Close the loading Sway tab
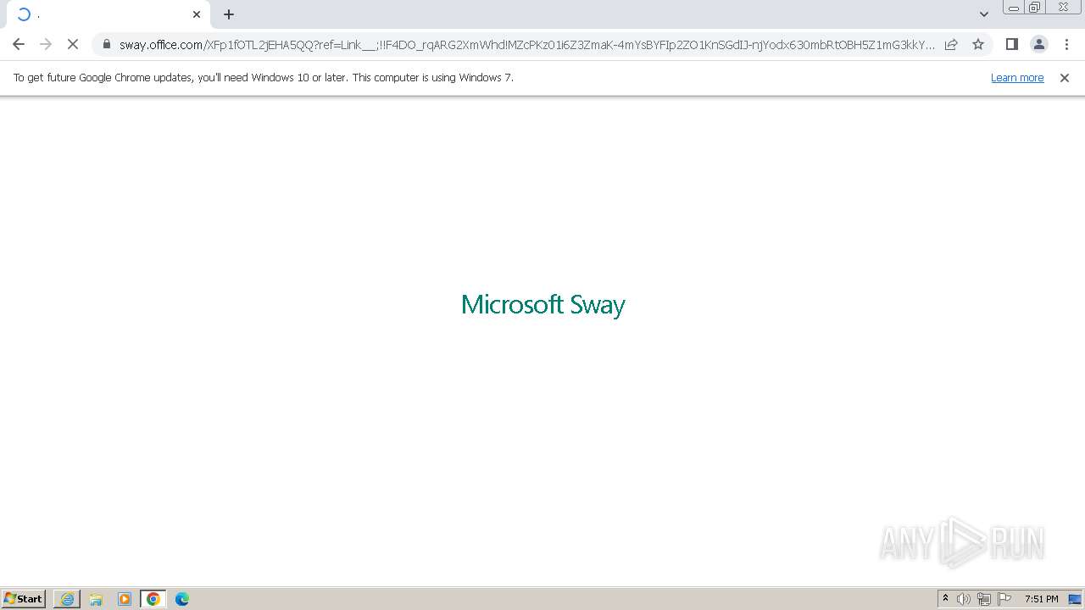The height and width of the screenshot is (610, 1085). pyautogui.click(x=197, y=14)
